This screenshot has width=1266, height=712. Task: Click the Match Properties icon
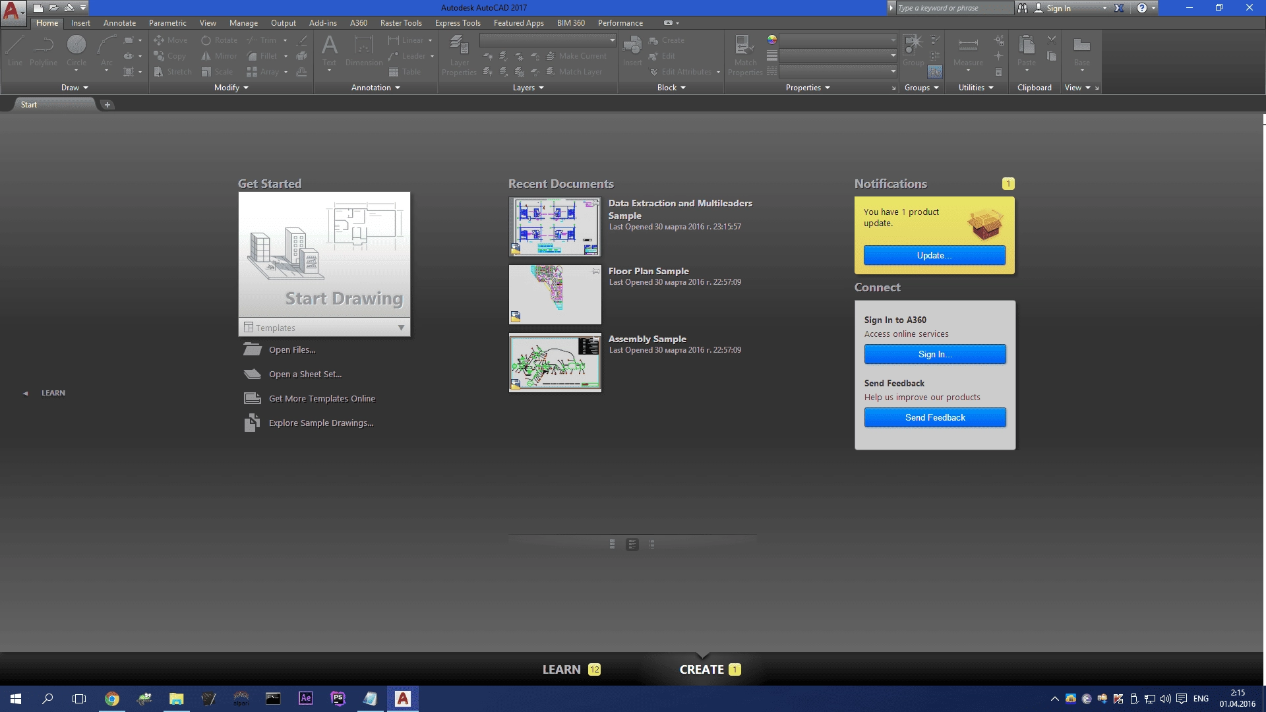tap(745, 56)
